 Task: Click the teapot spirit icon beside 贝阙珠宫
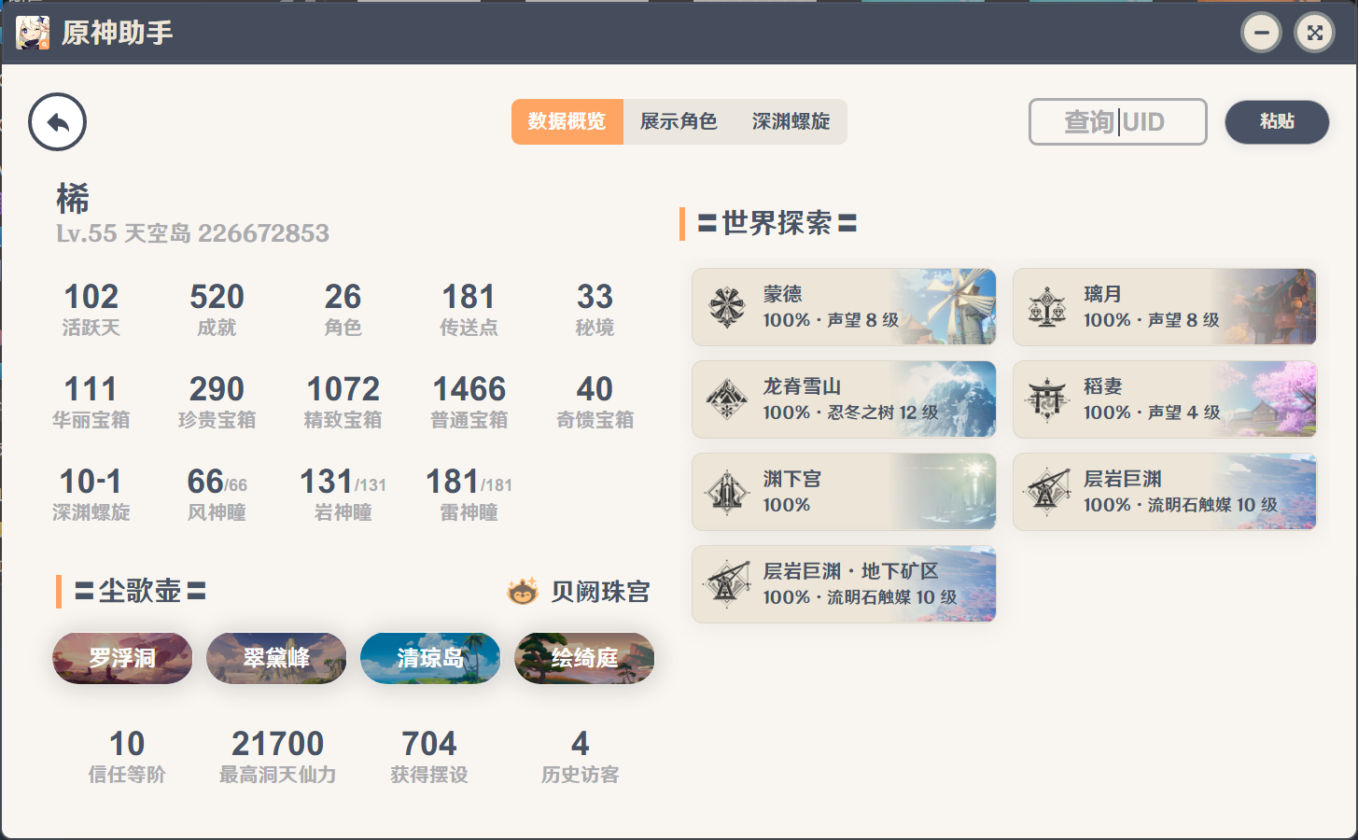(x=523, y=591)
